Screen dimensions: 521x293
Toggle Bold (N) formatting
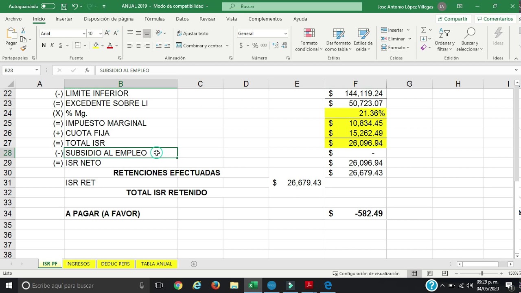(44, 46)
